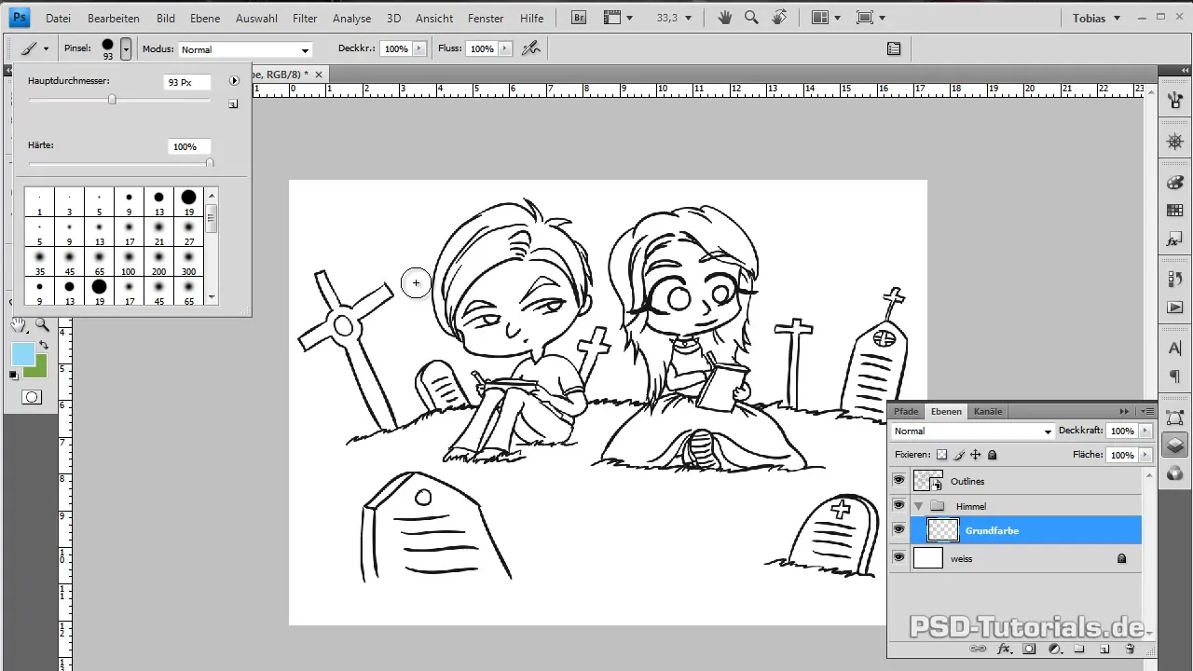Create a new layer group
This screenshot has width=1193, height=671.
click(x=1079, y=649)
